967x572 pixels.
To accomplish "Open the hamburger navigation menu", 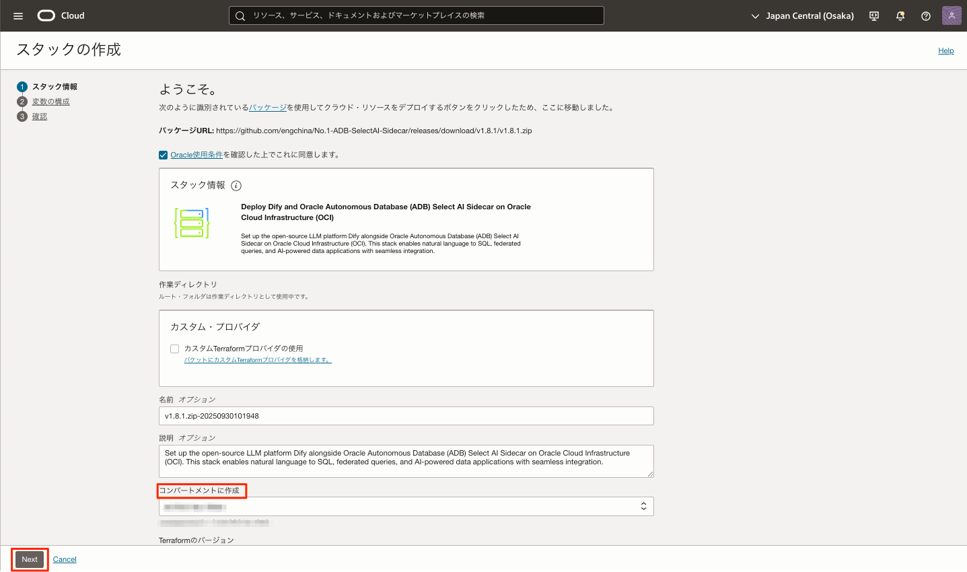I will (18, 16).
